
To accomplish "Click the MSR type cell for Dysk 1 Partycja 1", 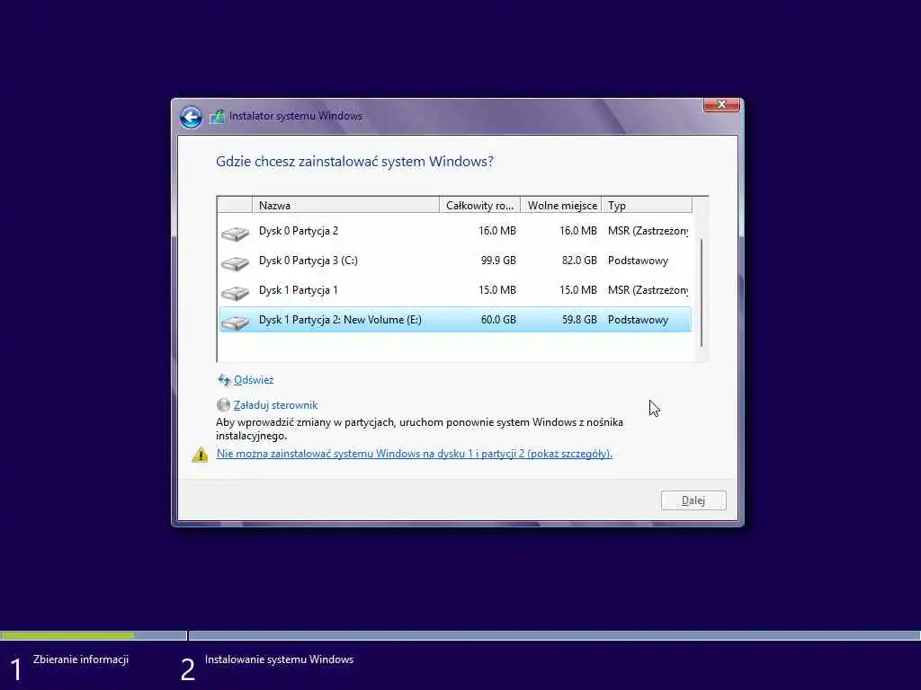I will 648,290.
